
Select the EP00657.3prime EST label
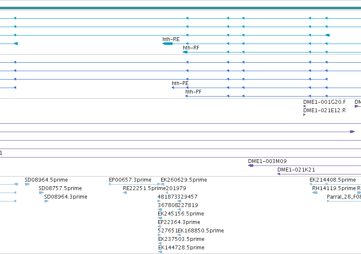click(x=130, y=180)
